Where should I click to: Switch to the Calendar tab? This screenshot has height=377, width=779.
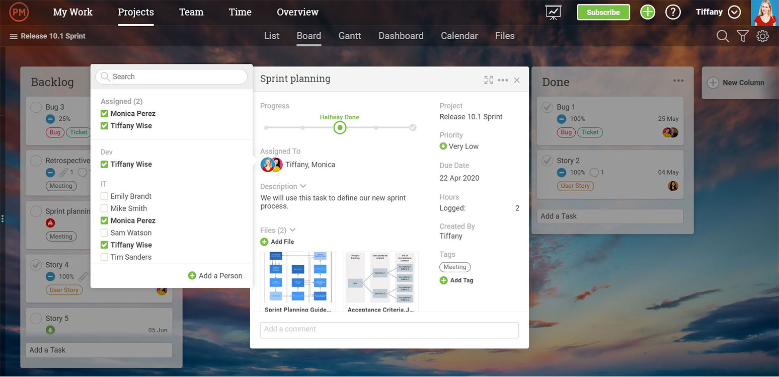point(459,36)
